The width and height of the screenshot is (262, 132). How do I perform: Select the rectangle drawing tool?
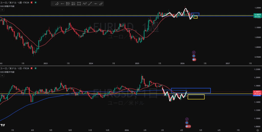(79, 4)
